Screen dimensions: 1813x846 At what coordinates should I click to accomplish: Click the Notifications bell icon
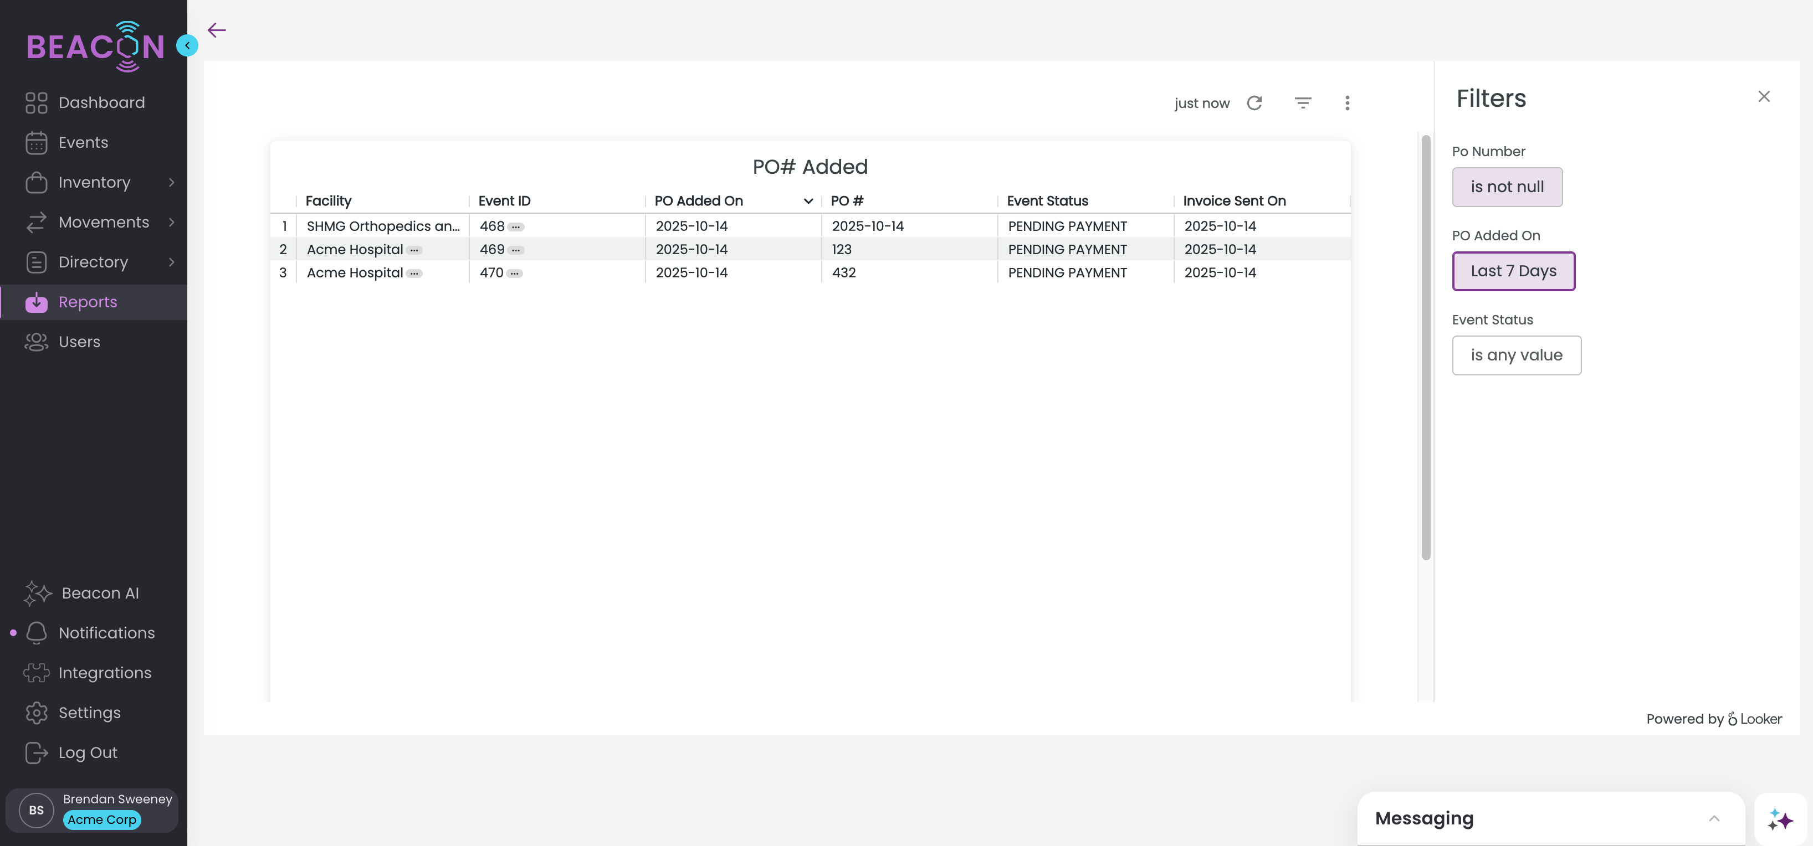pyautogui.click(x=37, y=633)
